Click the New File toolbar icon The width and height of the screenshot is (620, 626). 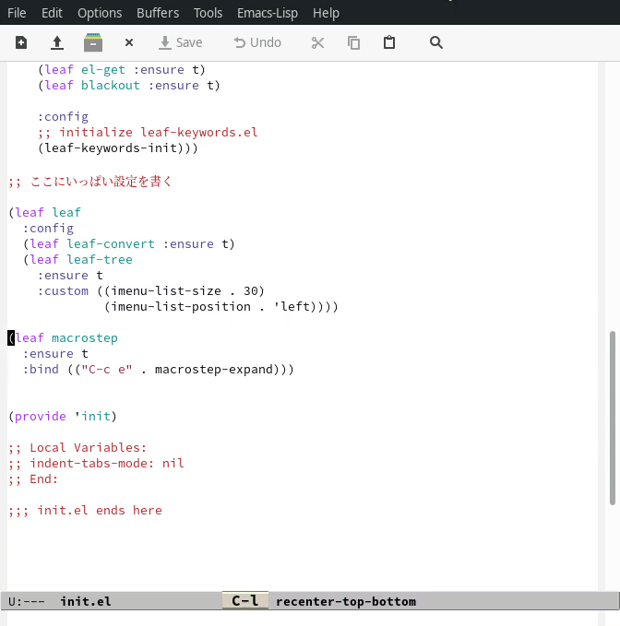pyautogui.click(x=21, y=42)
